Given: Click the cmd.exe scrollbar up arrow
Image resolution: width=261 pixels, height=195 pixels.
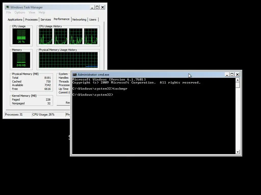Looking at the screenshot, I should click(x=238, y=80).
